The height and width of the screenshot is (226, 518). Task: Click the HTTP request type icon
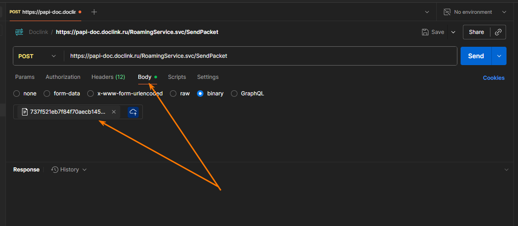click(x=19, y=32)
